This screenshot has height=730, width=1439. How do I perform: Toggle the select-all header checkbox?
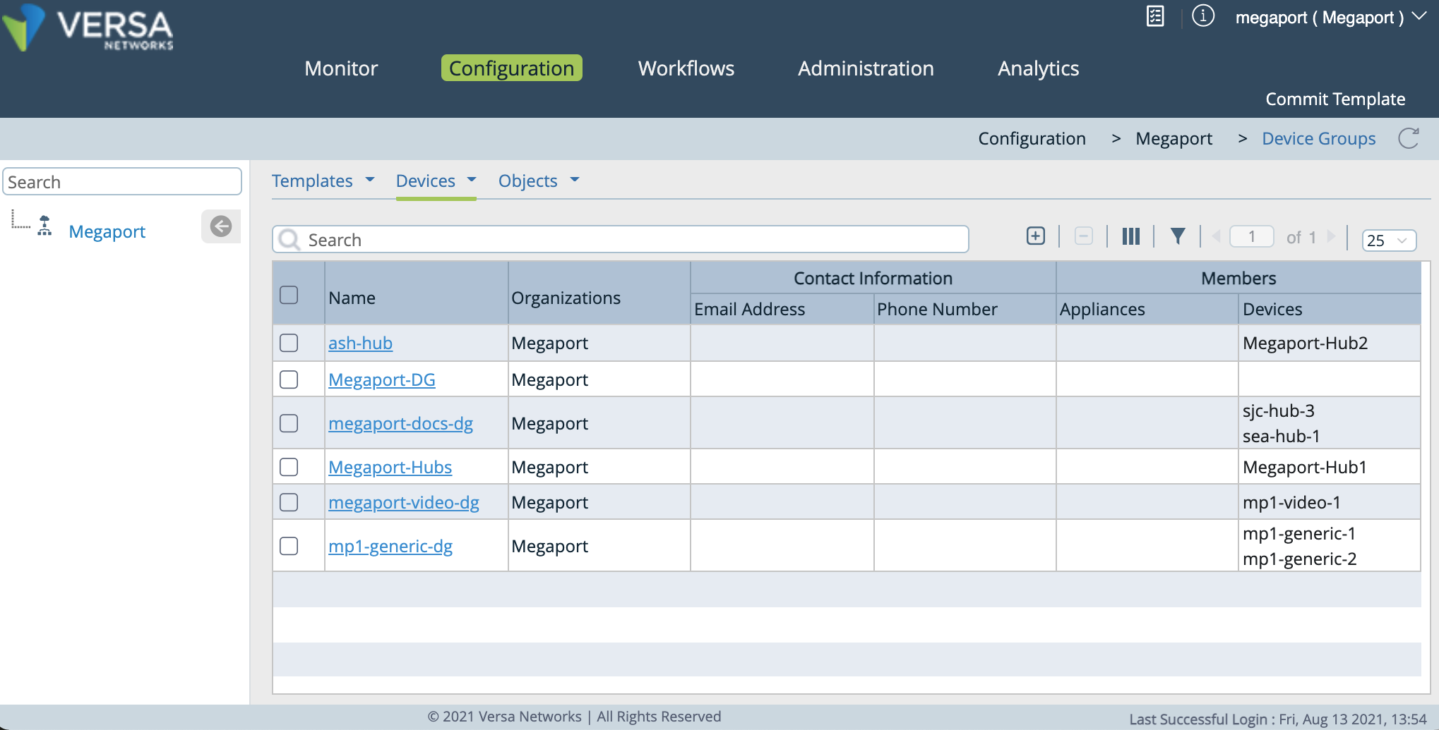click(289, 295)
